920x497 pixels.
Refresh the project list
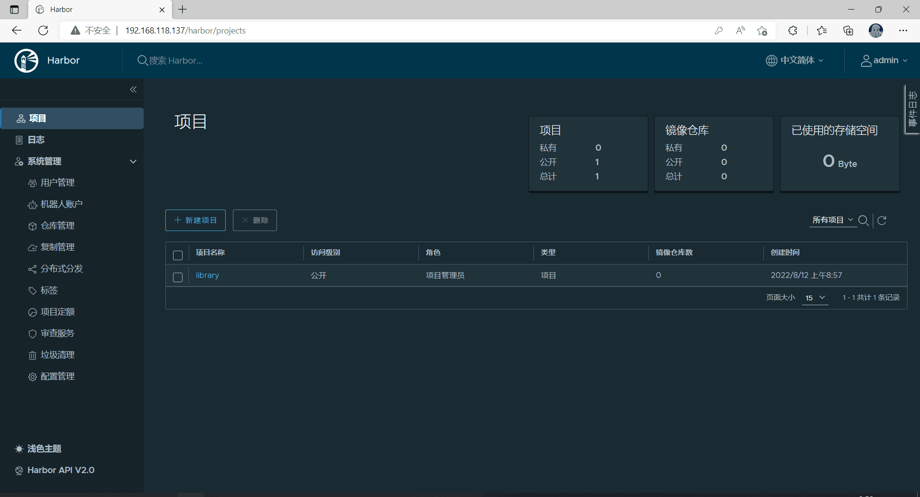click(x=882, y=220)
